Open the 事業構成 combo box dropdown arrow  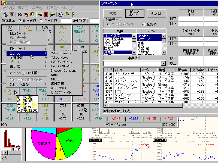coord(163,64)
